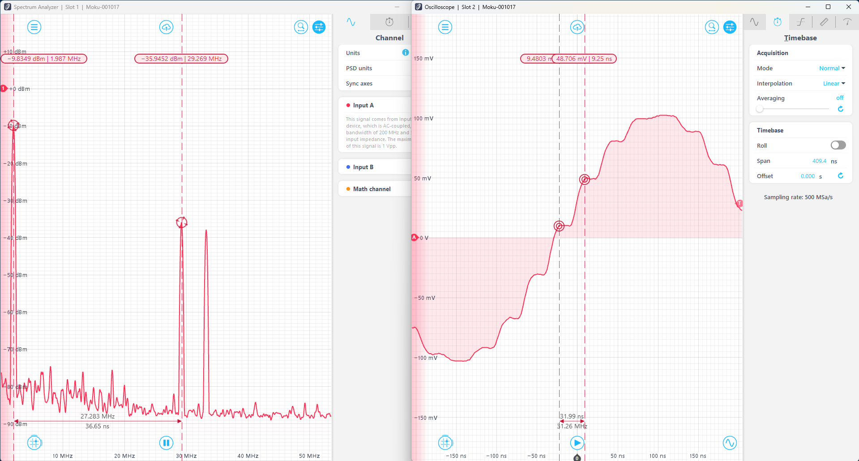Start the Oscilloscope acquisition with play button
The height and width of the screenshot is (461, 859).
577,443
